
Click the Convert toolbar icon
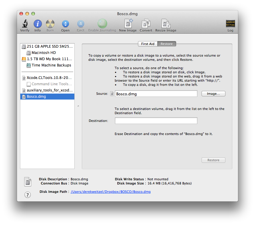tap(146, 24)
